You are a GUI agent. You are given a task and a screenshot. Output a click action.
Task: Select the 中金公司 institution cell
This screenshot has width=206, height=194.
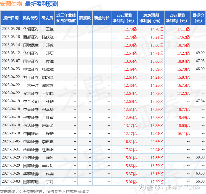31,101
